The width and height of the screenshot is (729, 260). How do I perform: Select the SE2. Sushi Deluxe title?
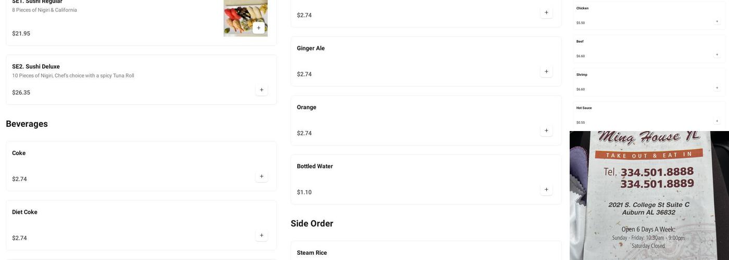point(36,67)
